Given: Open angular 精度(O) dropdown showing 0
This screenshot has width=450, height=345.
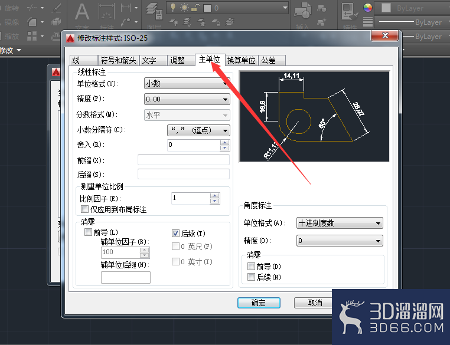Looking at the screenshot, I should pos(340,241).
